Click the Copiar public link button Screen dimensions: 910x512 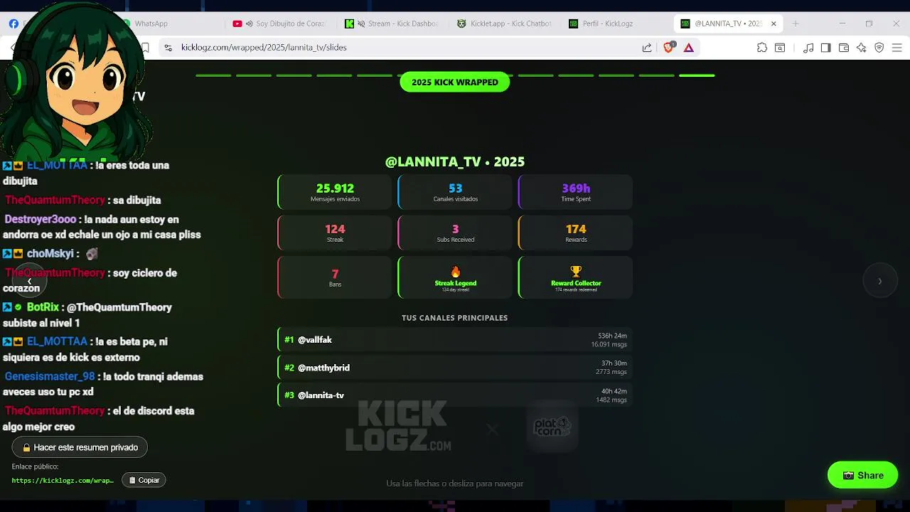click(144, 480)
